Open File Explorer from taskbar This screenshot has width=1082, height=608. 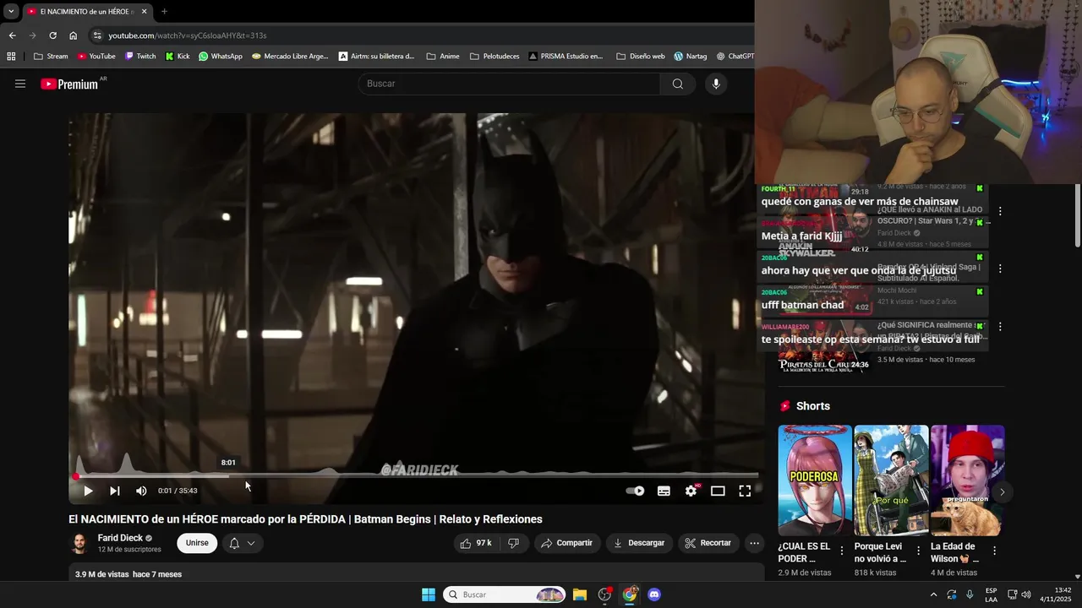coord(579,594)
